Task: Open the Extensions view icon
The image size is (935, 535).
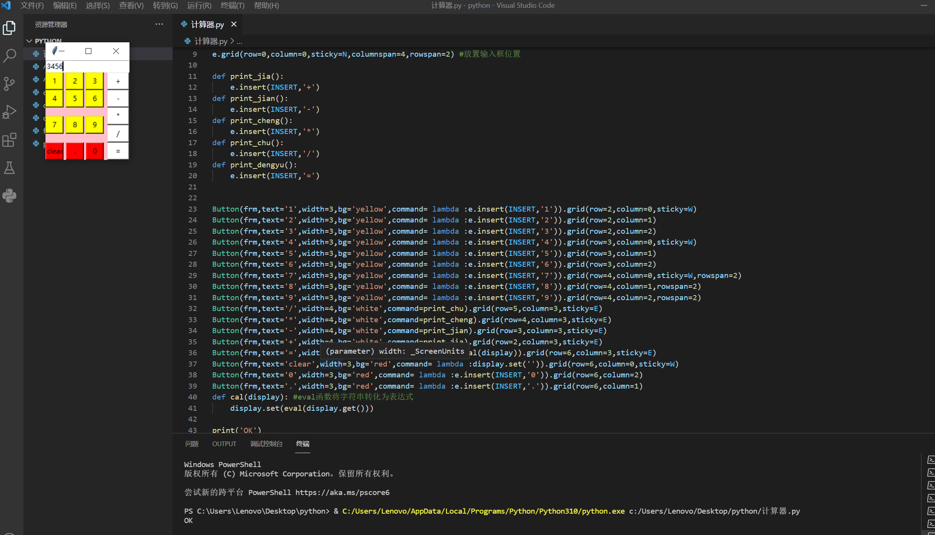Action: tap(9, 140)
